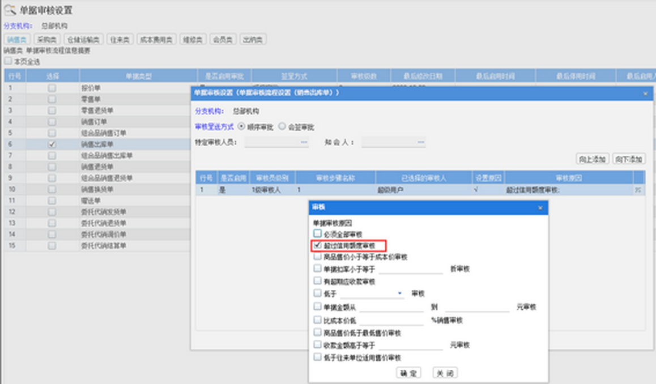Image resolution: width=656 pixels, height=384 pixels.
Task: Switch to the 成本费用类 tab
Action: click(156, 40)
